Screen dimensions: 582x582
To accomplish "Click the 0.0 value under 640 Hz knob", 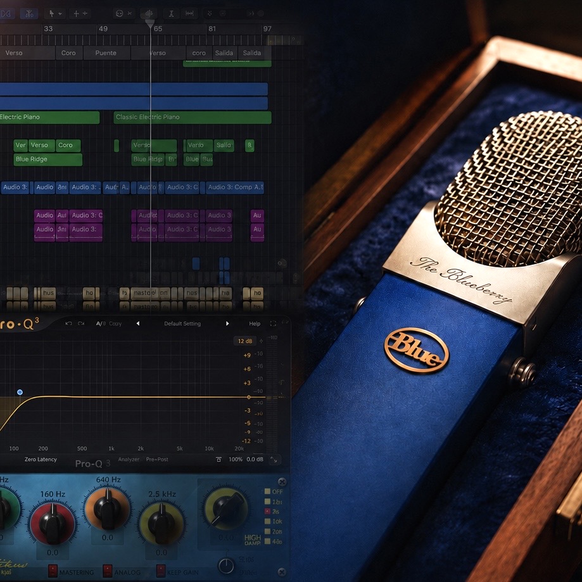I will [107, 538].
